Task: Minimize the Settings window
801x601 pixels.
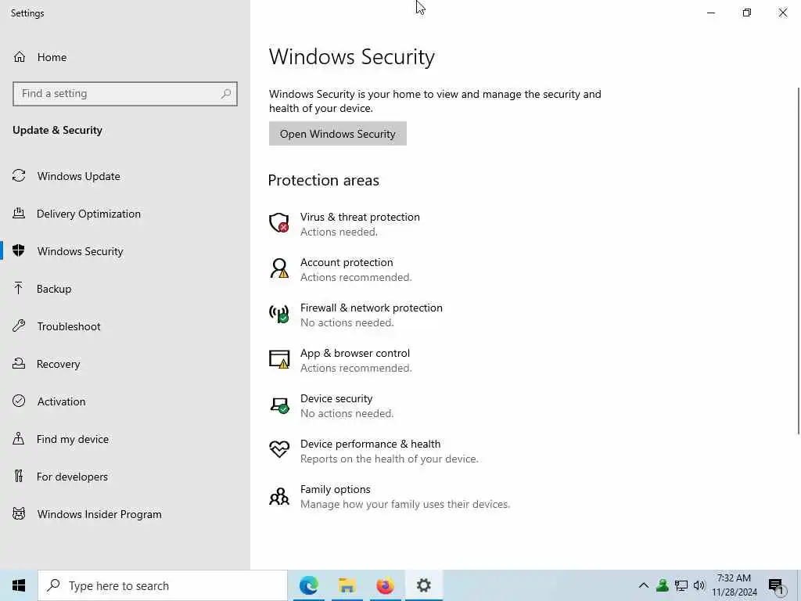Action: pyautogui.click(x=711, y=13)
